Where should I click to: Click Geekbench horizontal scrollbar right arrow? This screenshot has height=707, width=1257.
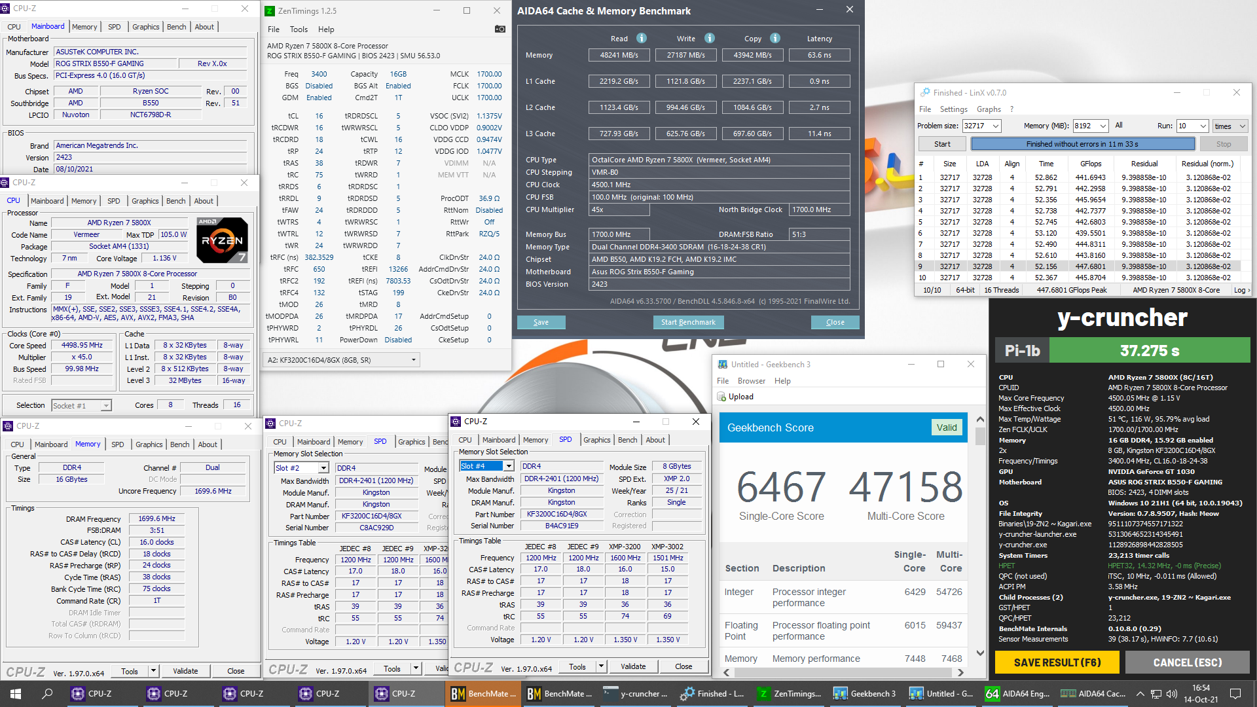[x=960, y=672]
